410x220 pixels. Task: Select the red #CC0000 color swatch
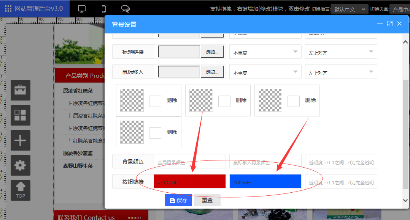pos(189,181)
